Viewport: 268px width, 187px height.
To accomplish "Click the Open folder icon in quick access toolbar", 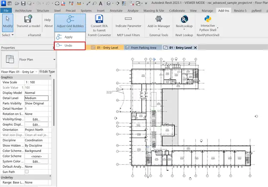I will (17, 3).
